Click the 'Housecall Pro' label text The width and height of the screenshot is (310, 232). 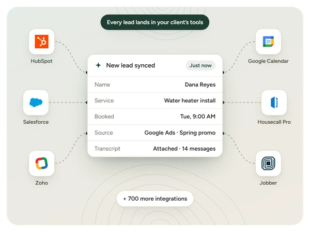(274, 122)
